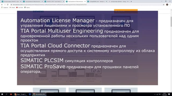
Task: Bookmark this page with the star icon
Action: 164,5
